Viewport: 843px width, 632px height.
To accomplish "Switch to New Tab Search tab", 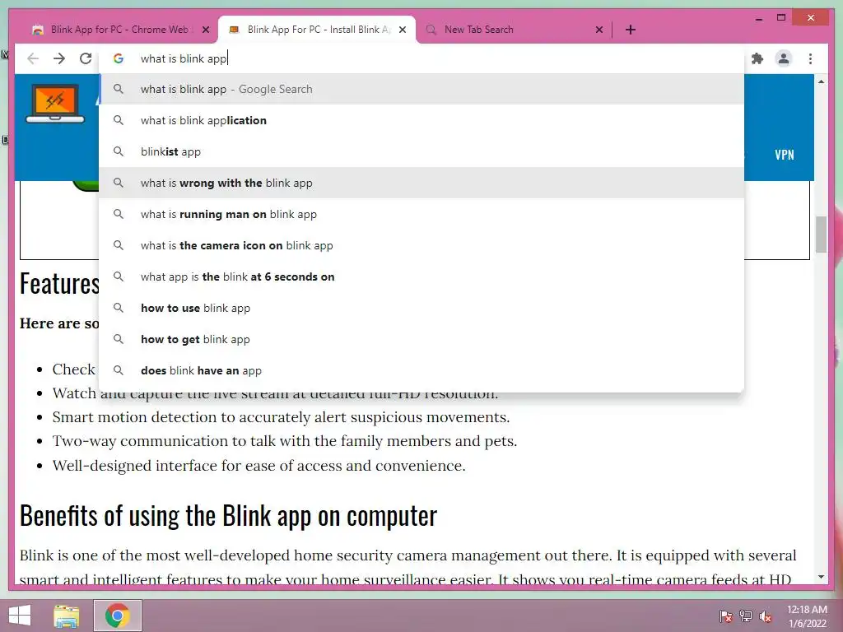I will point(514,30).
